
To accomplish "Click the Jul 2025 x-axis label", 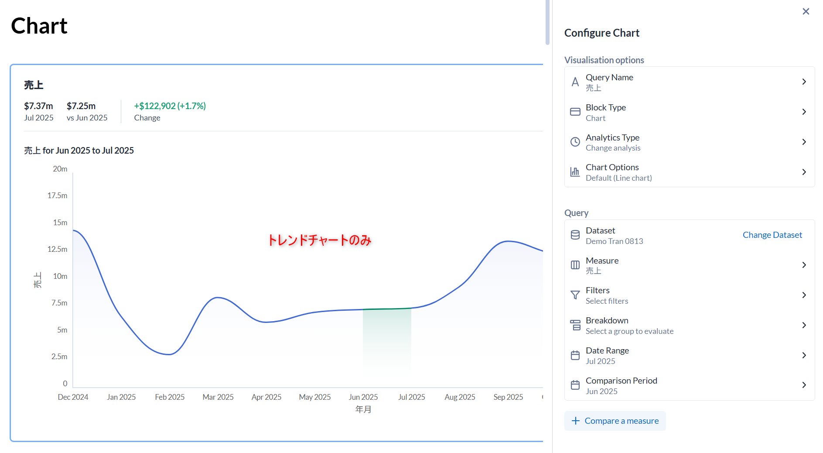I will tap(411, 397).
